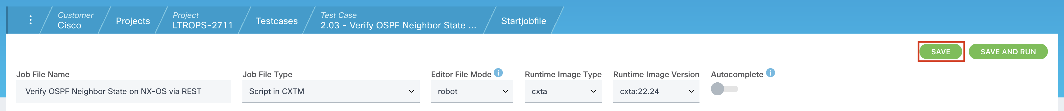Open the Runtime Image Type cxta dropdown
The width and height of the screenshot is (1064, 111).
pos(563,91)
